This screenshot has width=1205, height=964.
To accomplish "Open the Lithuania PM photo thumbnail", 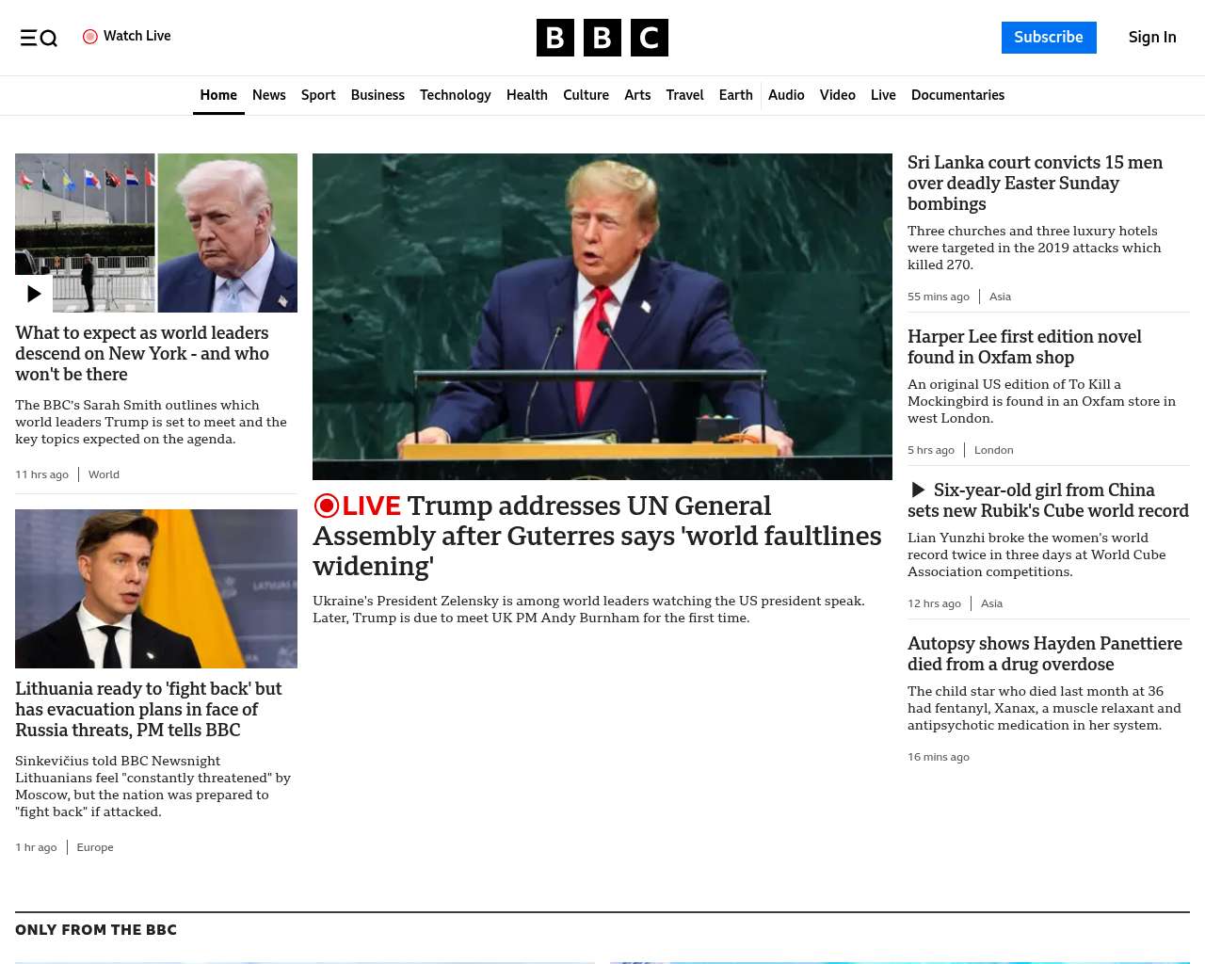I will (156, 588).
